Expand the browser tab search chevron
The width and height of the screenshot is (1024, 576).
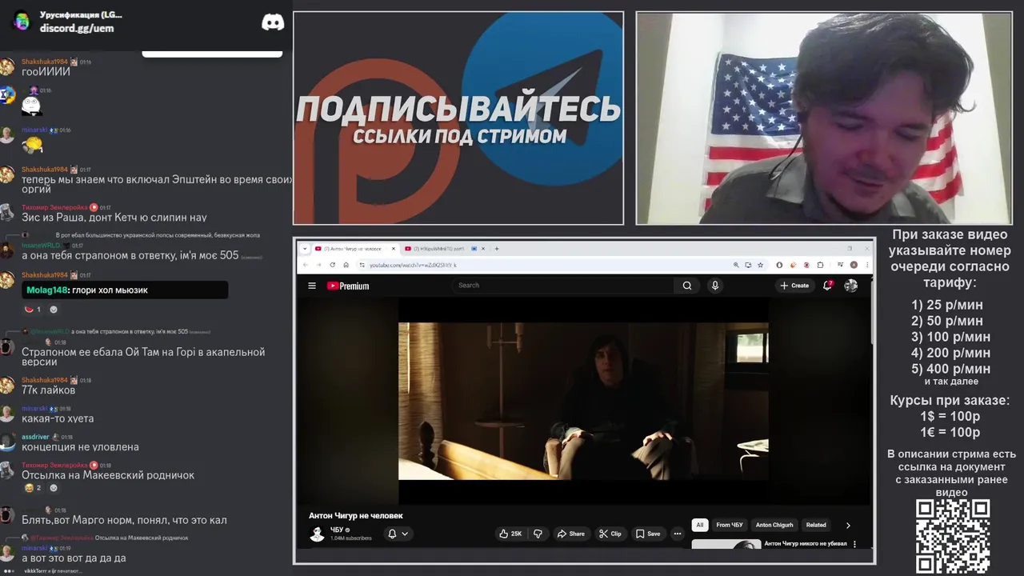(306, 249)
